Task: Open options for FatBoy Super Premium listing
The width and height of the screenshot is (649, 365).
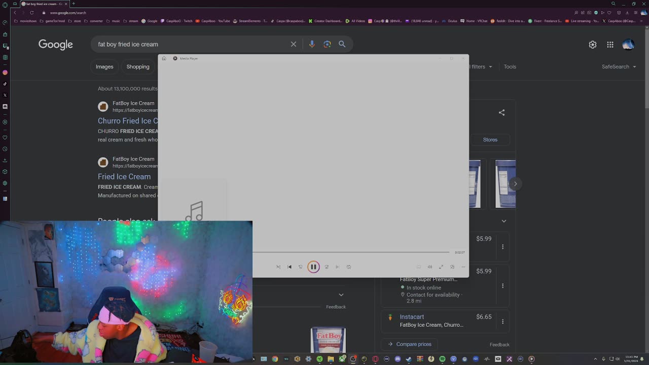Action: click(503, 286)
